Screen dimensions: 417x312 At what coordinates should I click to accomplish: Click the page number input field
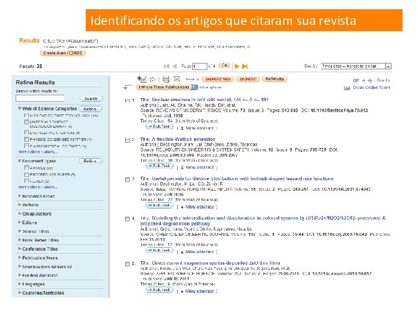(x=200, y=66)
